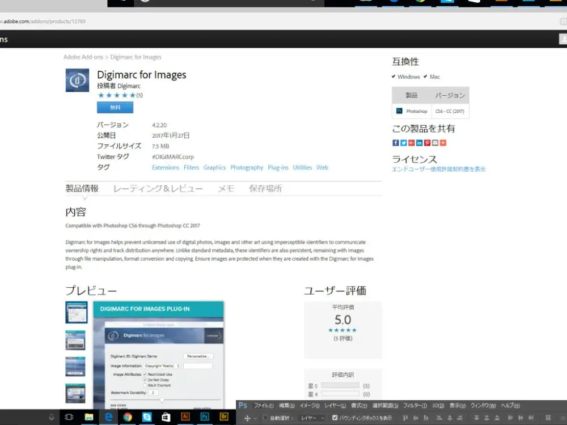
Task: Share the product via LinkedIn icon
Action: [419, 143]
